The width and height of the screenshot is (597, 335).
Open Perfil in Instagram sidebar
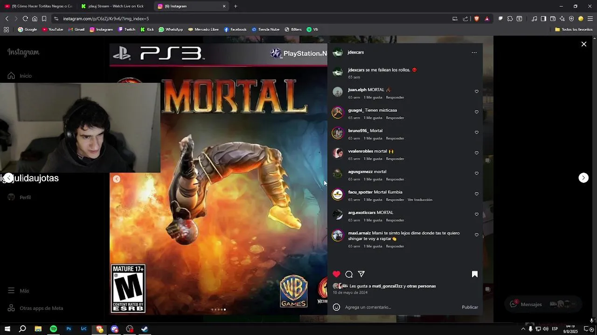(20, 197)
